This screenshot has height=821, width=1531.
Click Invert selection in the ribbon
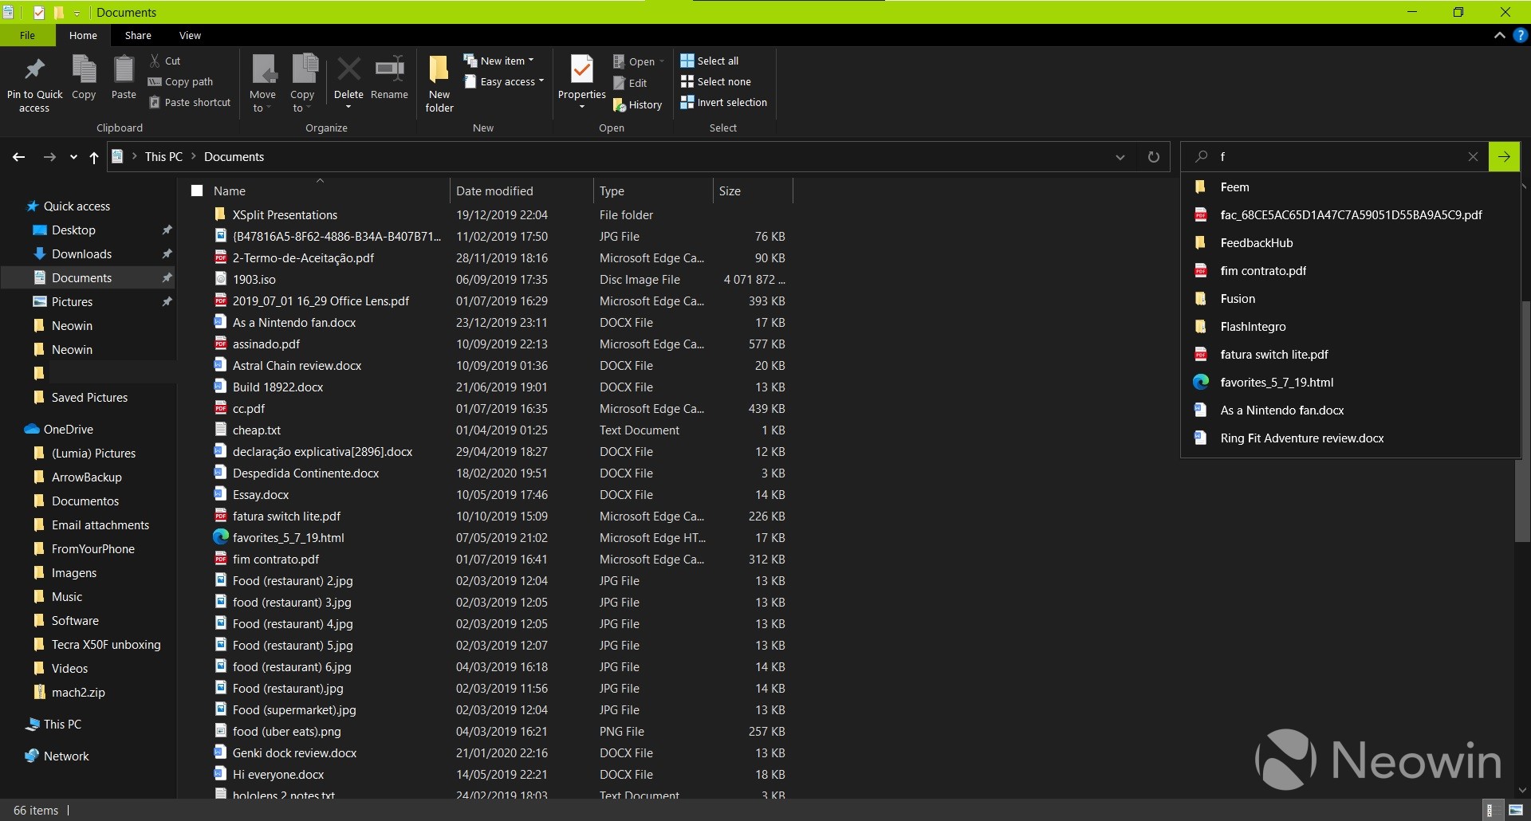click(724, 102)
